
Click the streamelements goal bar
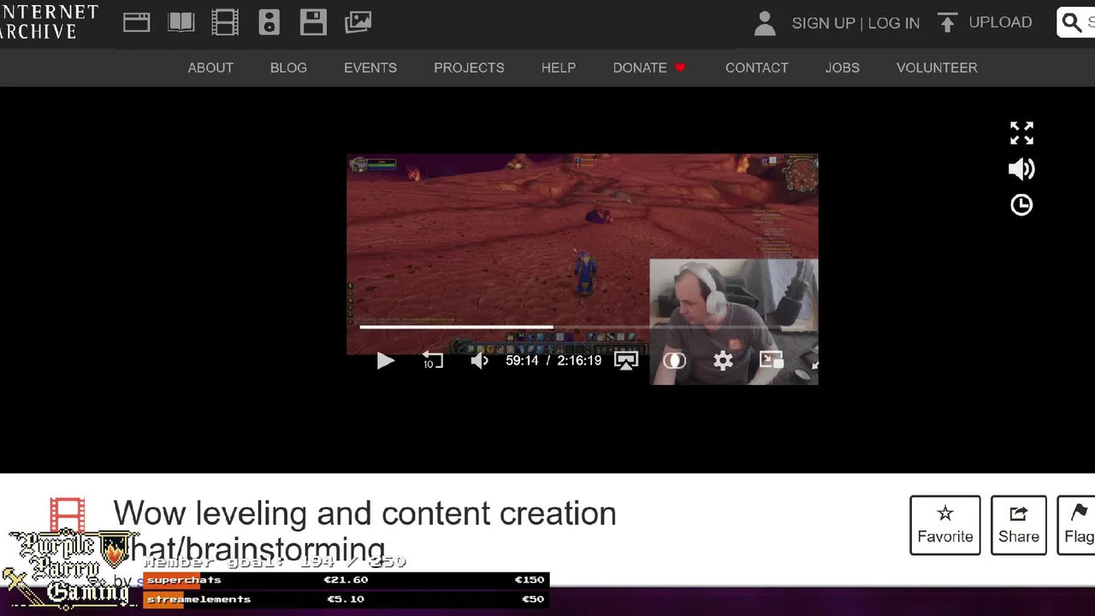pyautogui.click(x=346, y=599)
